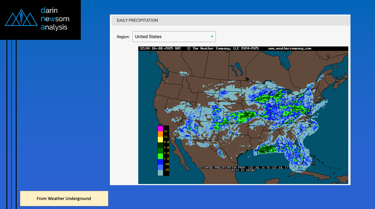This screenshot has width=375, height=209.
Task: Open the United States region dropdown
Action: (174, 37)
